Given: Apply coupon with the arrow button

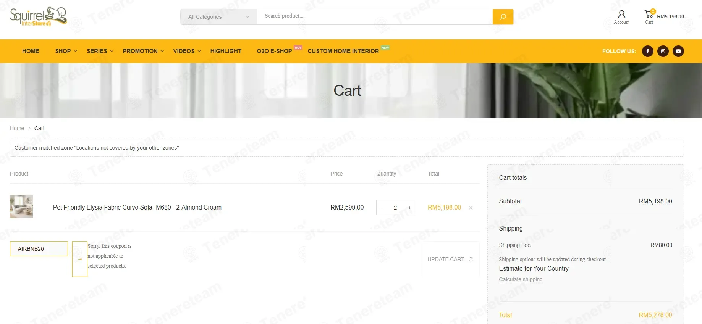Looking at the screenshot, I should click(x=80, y=259).
